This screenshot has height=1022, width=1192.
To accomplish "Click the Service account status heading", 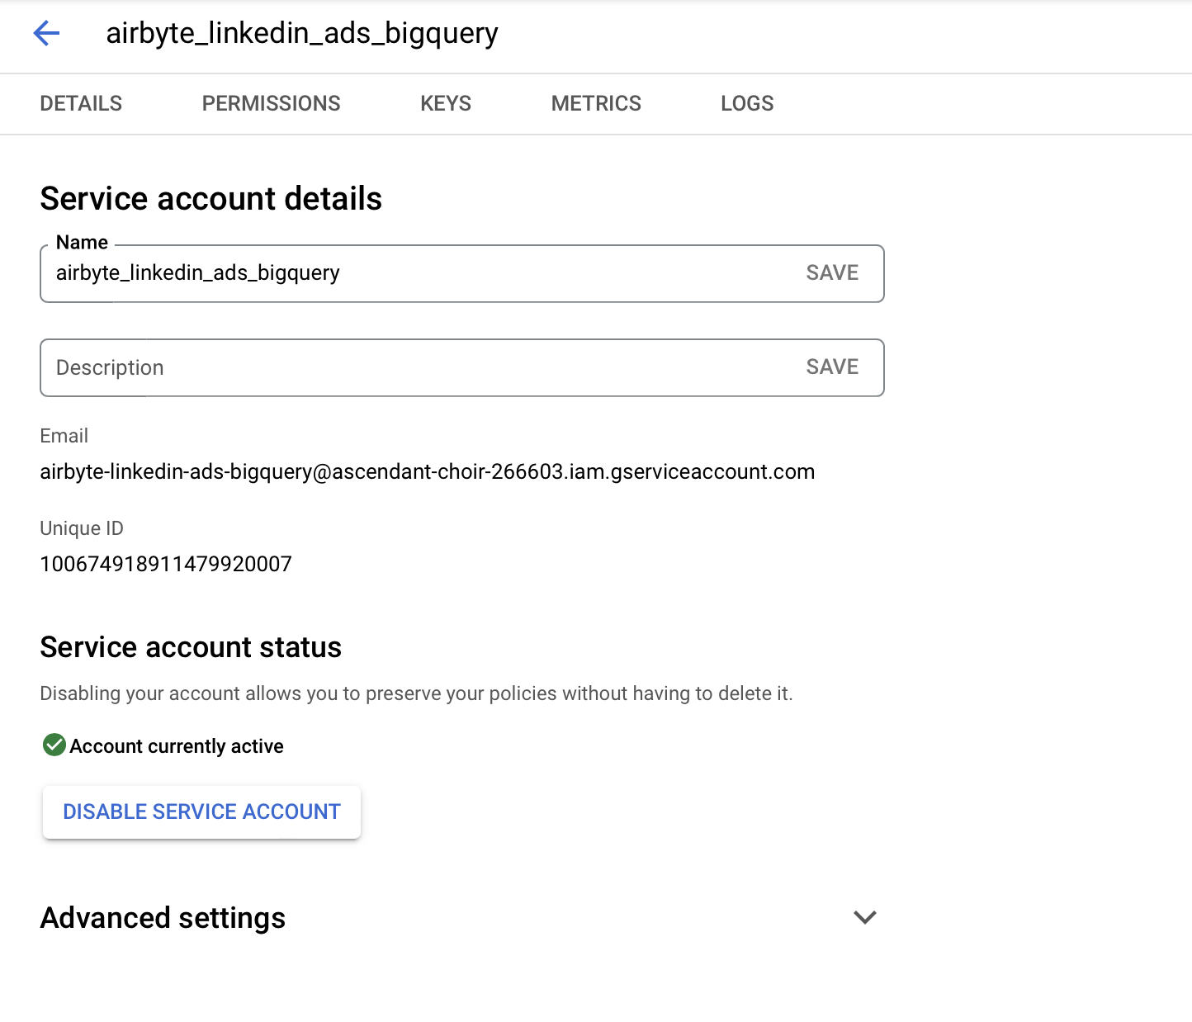I will click(191, 647).
